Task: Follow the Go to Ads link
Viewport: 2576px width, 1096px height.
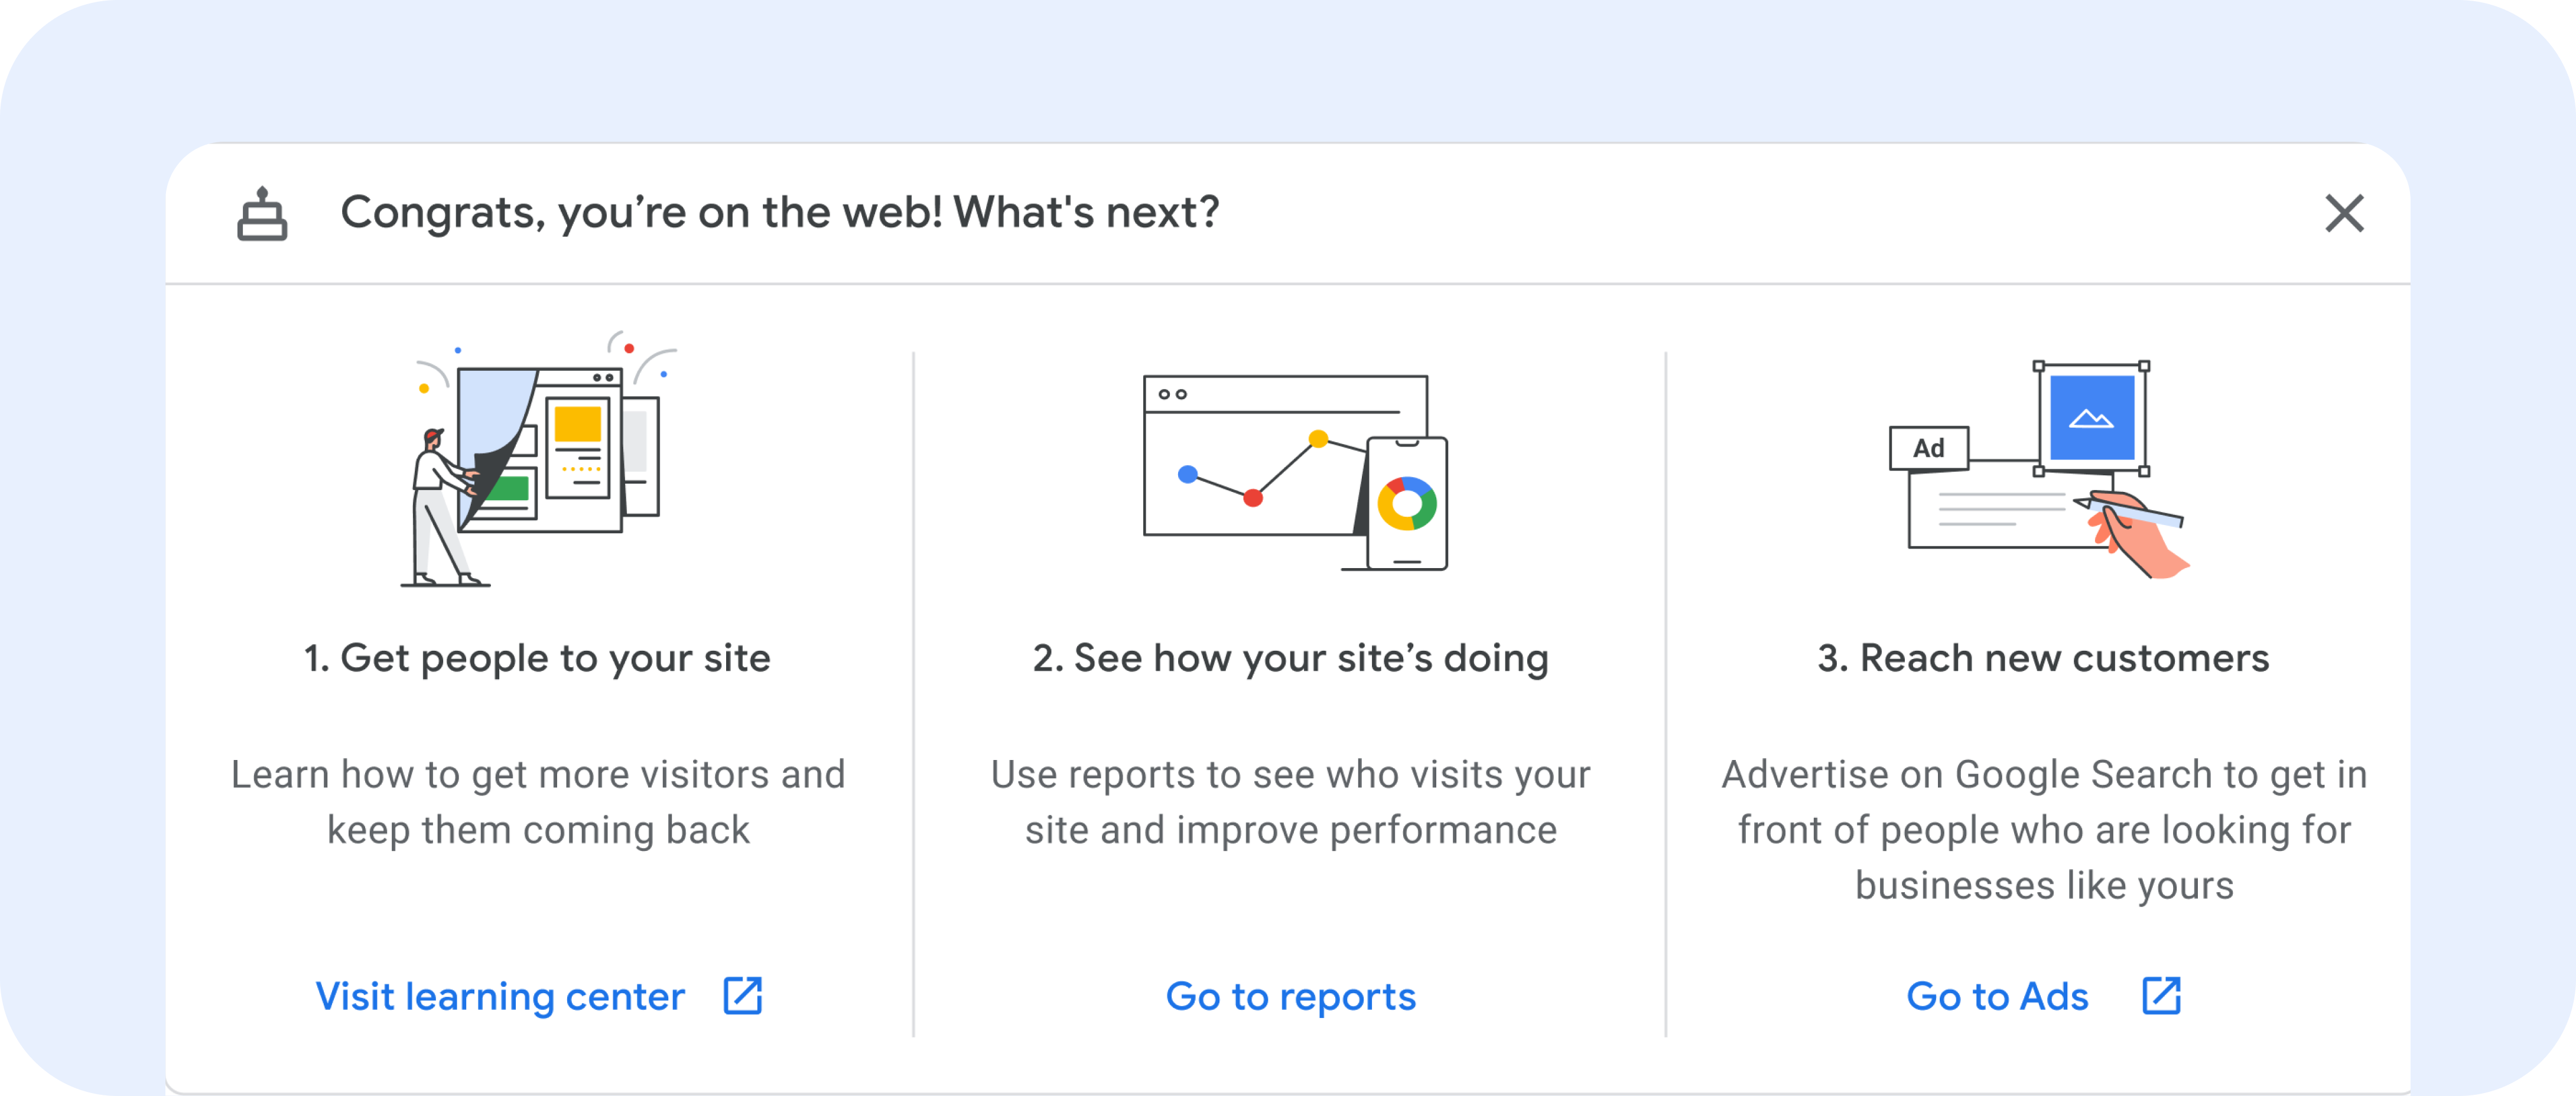Action: click(1997, 996)
